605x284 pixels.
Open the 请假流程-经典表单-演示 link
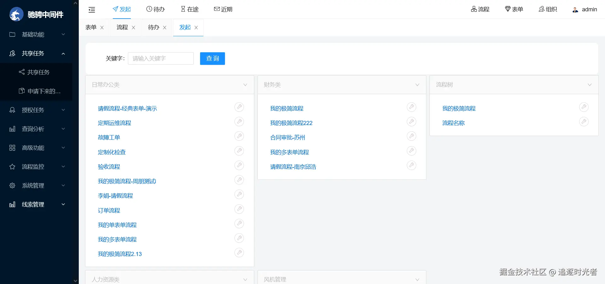[127, 109]
